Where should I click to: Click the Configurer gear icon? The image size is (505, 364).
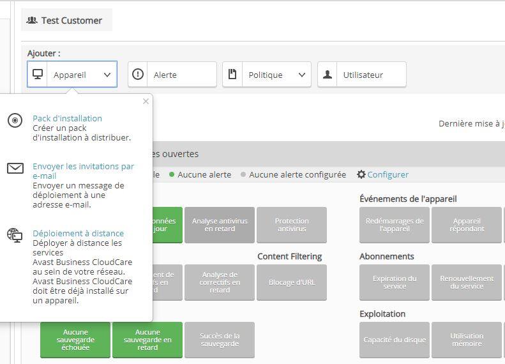coord(361,174)
